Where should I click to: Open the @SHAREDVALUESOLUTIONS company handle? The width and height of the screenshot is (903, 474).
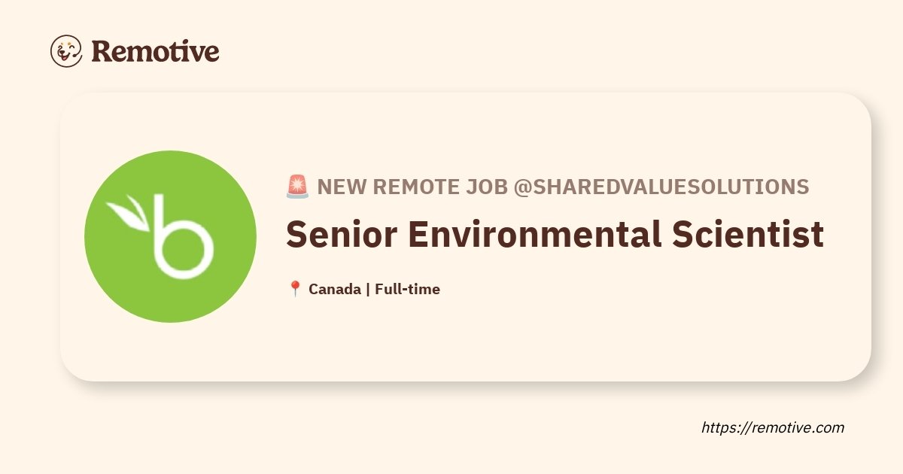coord(661,187)
